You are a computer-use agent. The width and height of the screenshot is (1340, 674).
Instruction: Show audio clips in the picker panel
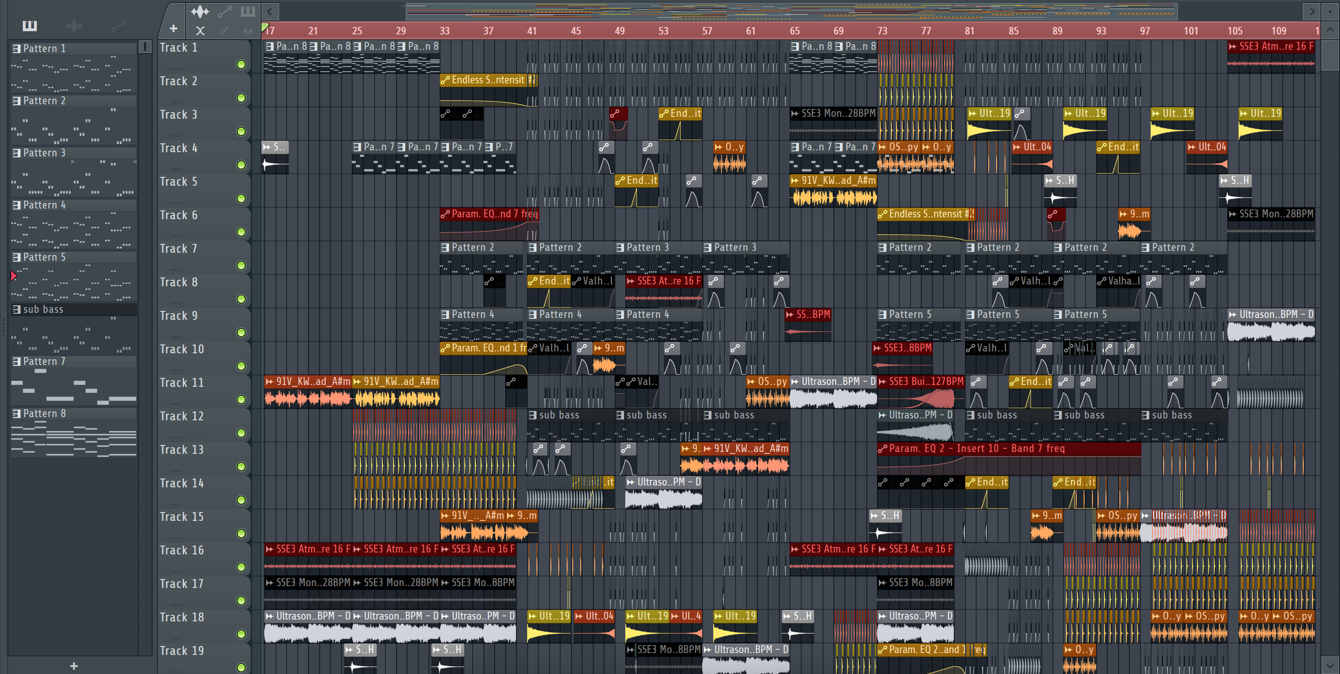[x=74, y=26]
